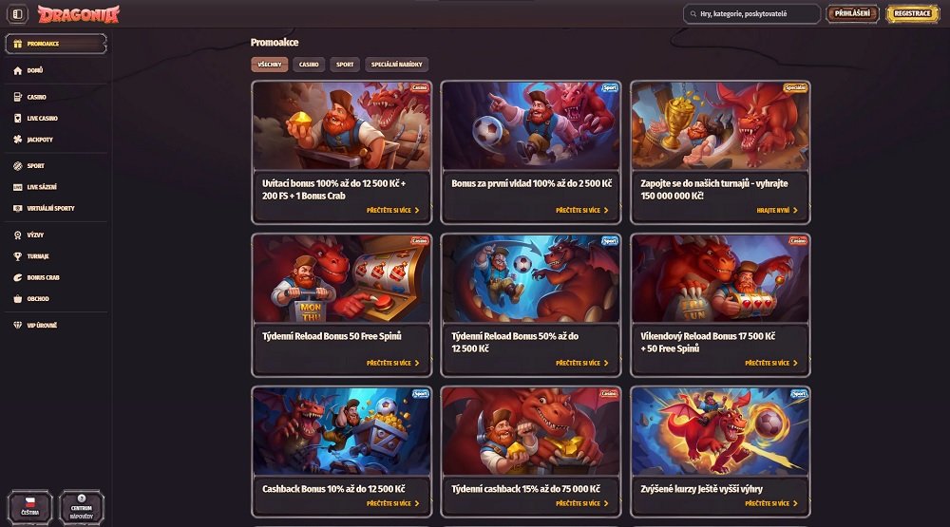The width and height of the screenshot is (950, 527).
Task: Open Domů via the home icon
Action: tap(17, 70)
